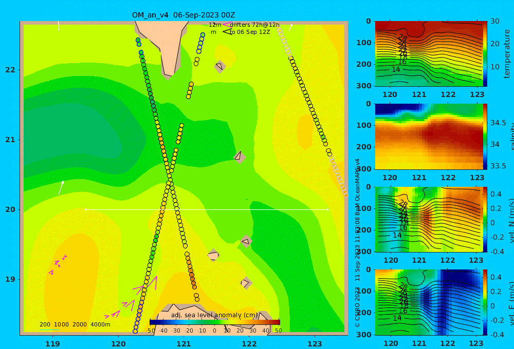Viewport: 514px width, 349px height.
Task: Open the temperature section plot
Action: (x=429, y=54)
